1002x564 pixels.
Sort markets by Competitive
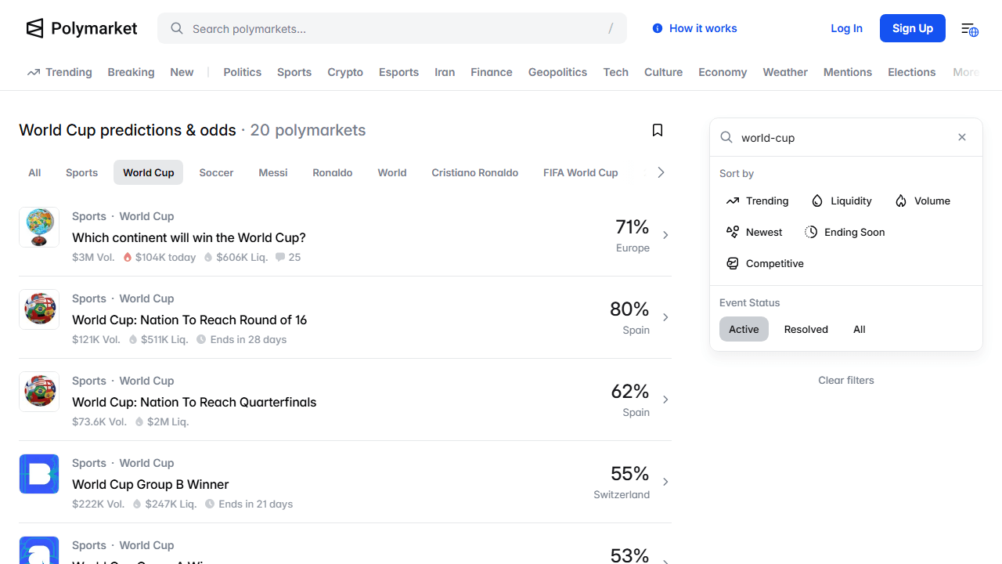(766, 263)
